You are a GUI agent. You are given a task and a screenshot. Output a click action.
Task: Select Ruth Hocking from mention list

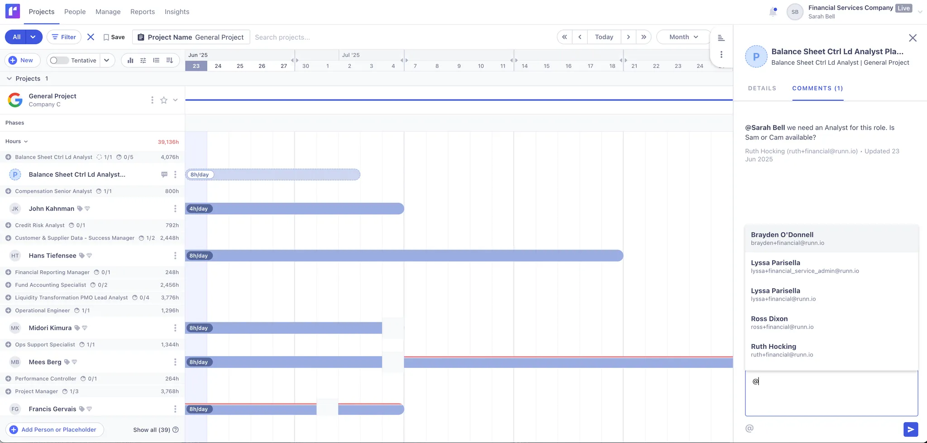point(831,350)
